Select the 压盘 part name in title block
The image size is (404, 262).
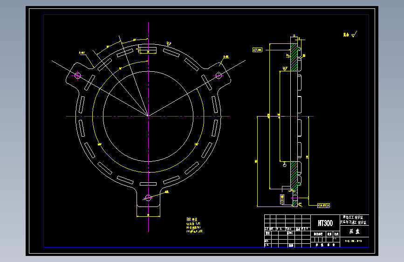tap(354, 231)
